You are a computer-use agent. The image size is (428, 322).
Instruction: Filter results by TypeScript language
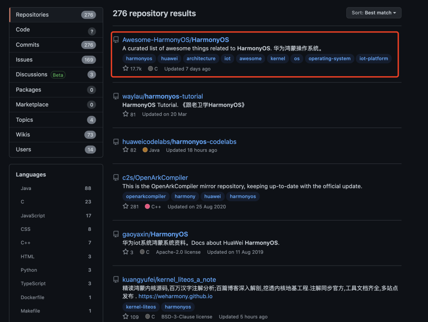[x=56, y=284]
